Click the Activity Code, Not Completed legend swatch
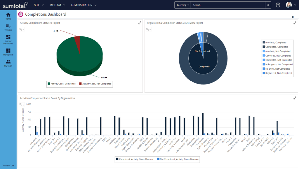The height and width of the screenshot is (169, 299). (80, 84)
